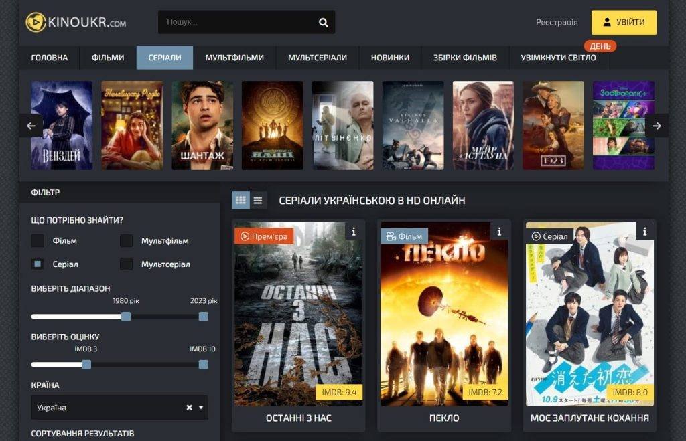Uncheck the Серіал filter checkbox
Screen dimensions: 686x441
click(38, 264)
